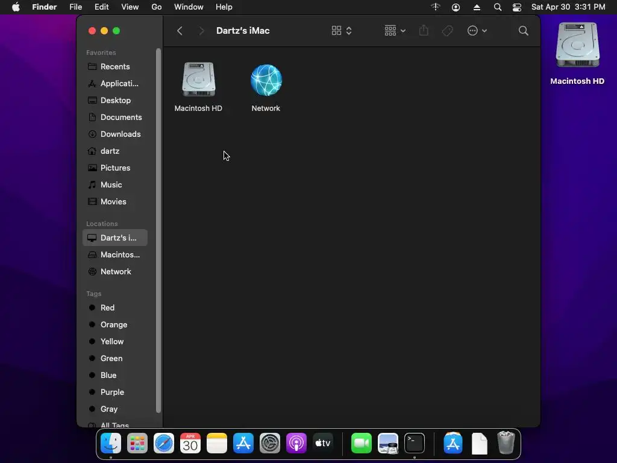This screenshot has width=617, height=463.
Task: Click the Share toolbar button
Action: [424, 31]
